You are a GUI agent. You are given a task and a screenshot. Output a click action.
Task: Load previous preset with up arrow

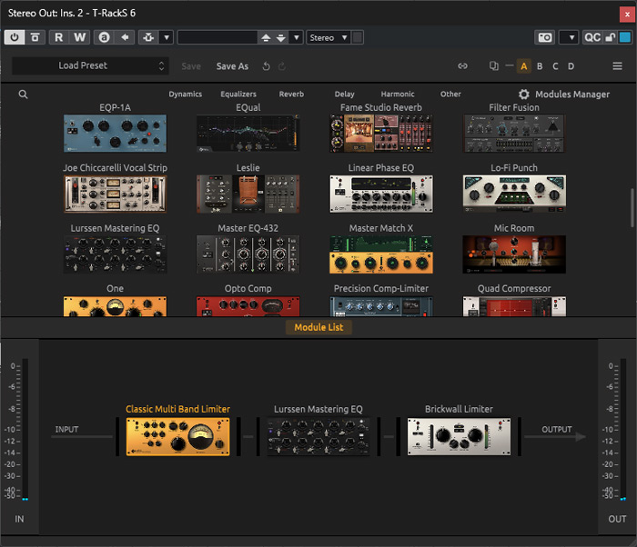coord(266,38)
